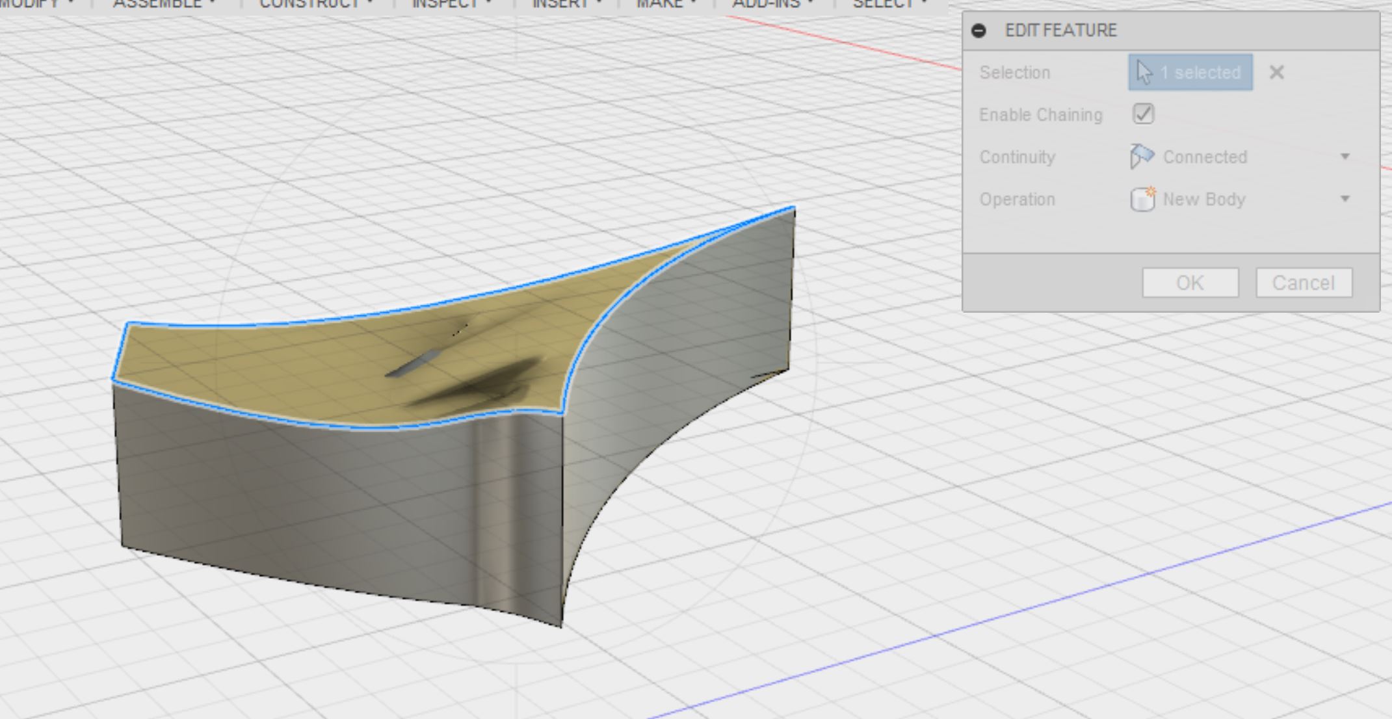Open the ASSEMBLE menu

point(156,3)
